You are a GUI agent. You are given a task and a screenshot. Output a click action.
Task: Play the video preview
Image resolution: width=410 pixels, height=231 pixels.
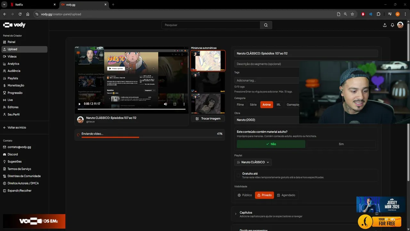coord(79,104)
